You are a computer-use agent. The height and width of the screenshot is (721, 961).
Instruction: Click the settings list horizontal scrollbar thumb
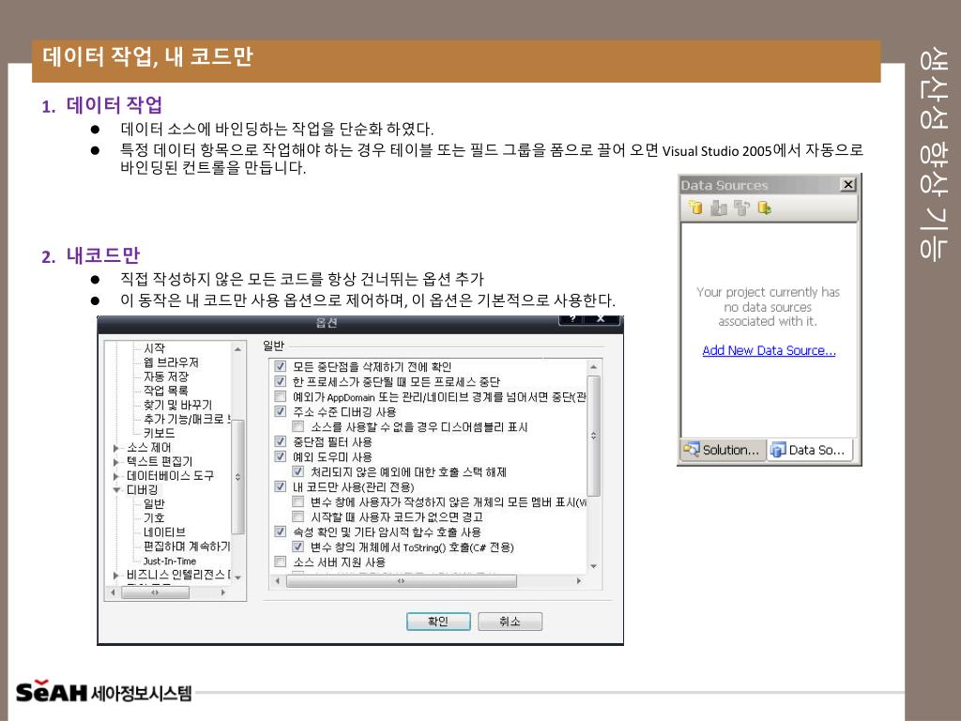402,580
